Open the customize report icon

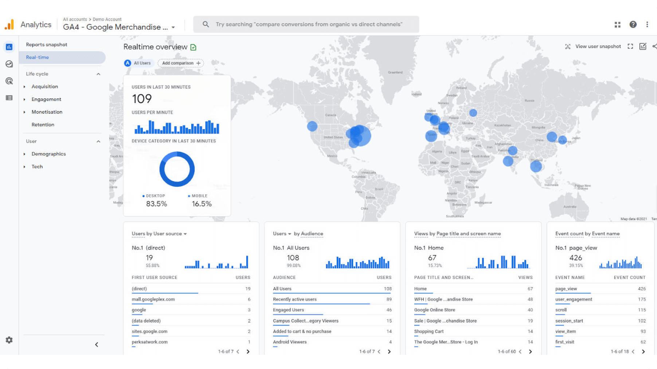pyautogui.click(x=643, y=47)
